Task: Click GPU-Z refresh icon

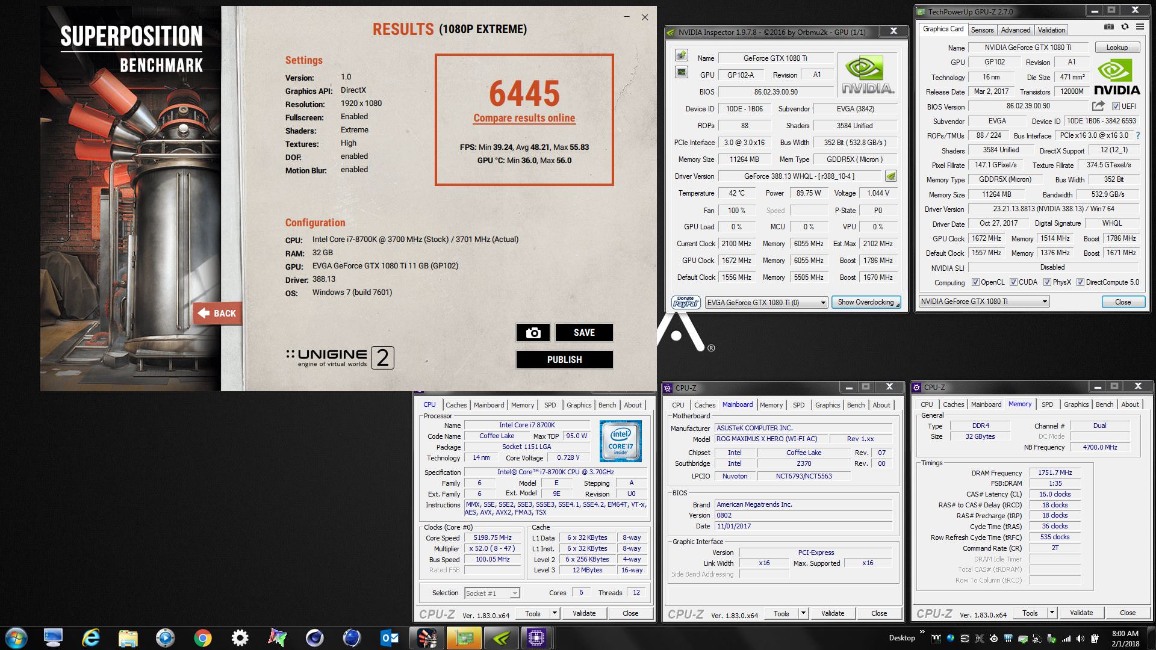Action: (x=1124, y=27)
